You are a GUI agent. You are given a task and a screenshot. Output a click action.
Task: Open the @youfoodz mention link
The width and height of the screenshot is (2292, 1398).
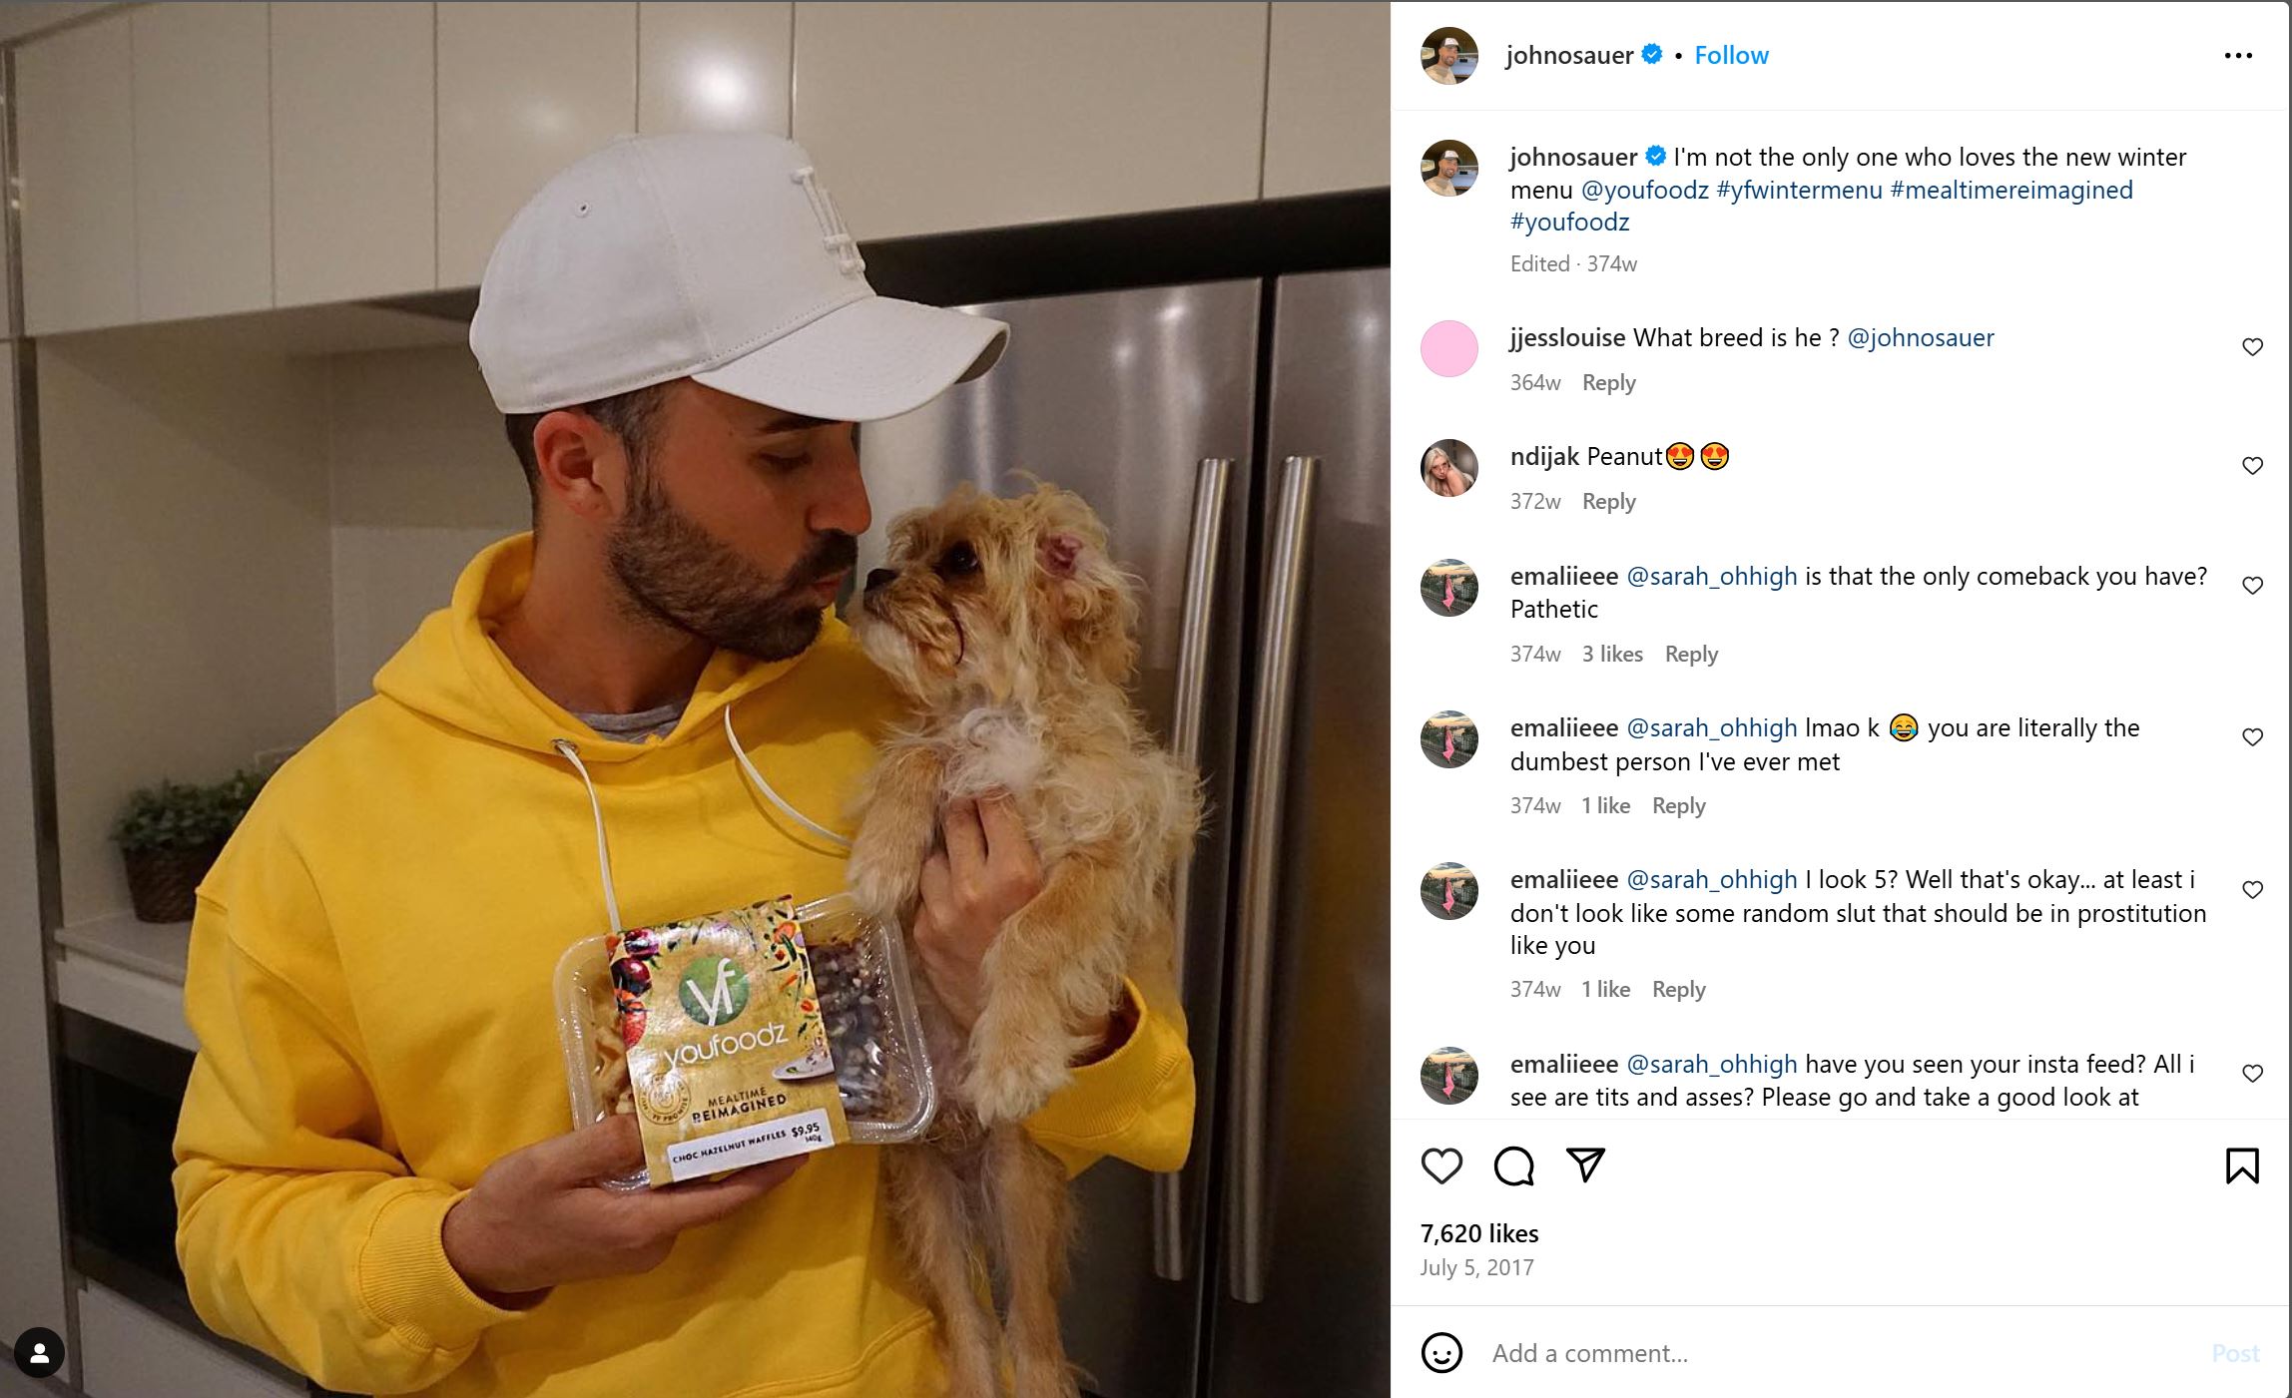(1645, 190)
